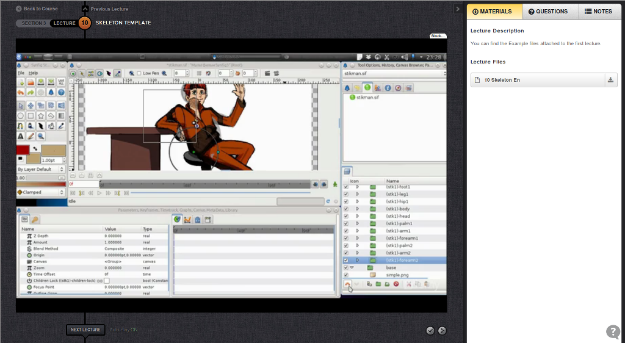Click the Zoom magnifier tool in toolbox

(41, 136)
